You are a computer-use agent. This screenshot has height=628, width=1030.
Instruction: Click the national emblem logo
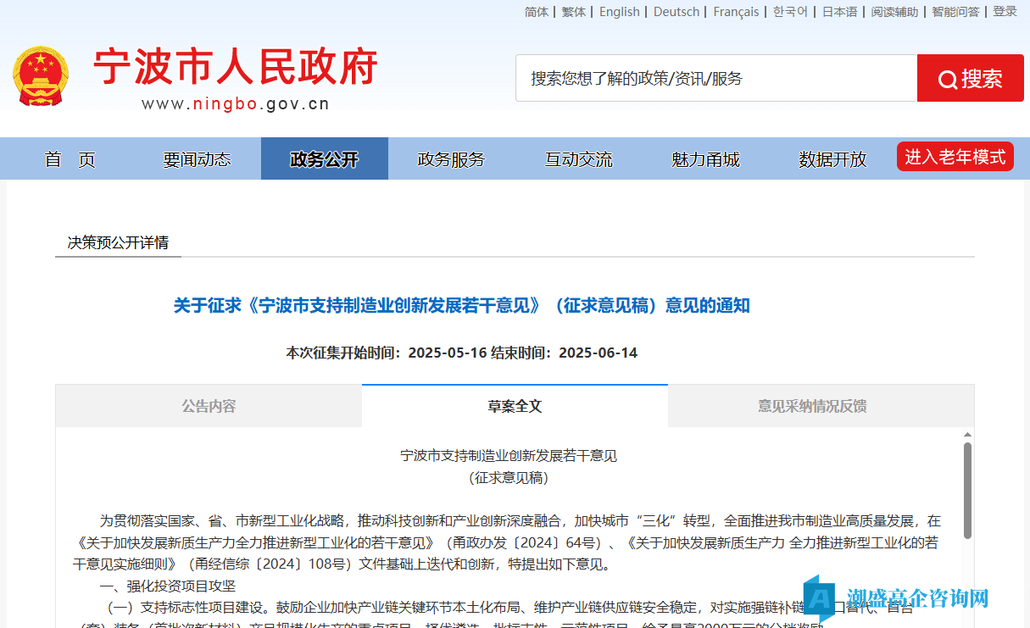39,75
